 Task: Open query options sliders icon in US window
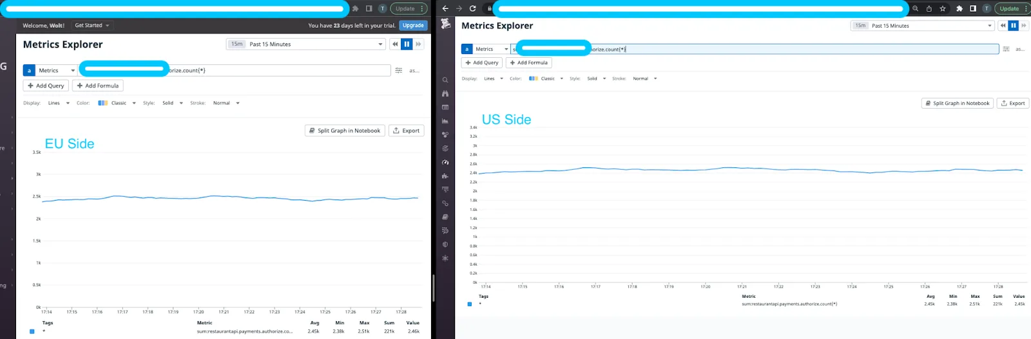(x=1006, y=49)
